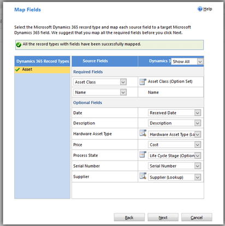Click the Dynamics 365 Record Types header
Screen dimensions: 225x226
pos(43,61)
